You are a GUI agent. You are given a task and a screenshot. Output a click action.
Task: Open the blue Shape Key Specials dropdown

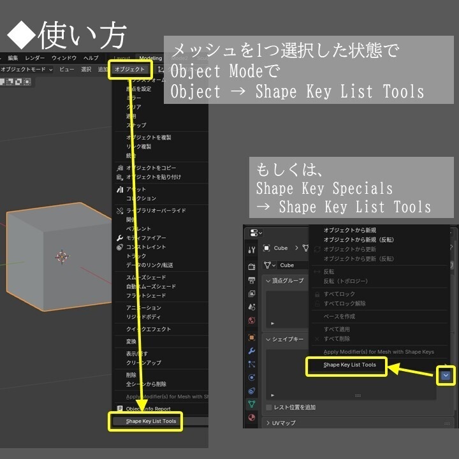[x=446, y=375]
